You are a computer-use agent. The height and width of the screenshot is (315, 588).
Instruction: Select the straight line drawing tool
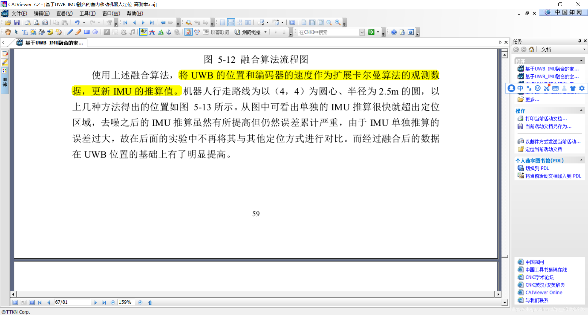tap(70, 32)
